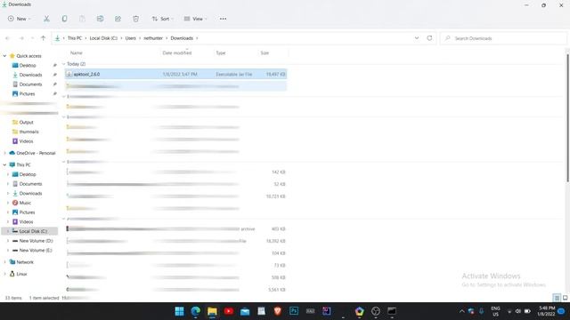Open thumnails folder in sidebar

click(28, 132)
